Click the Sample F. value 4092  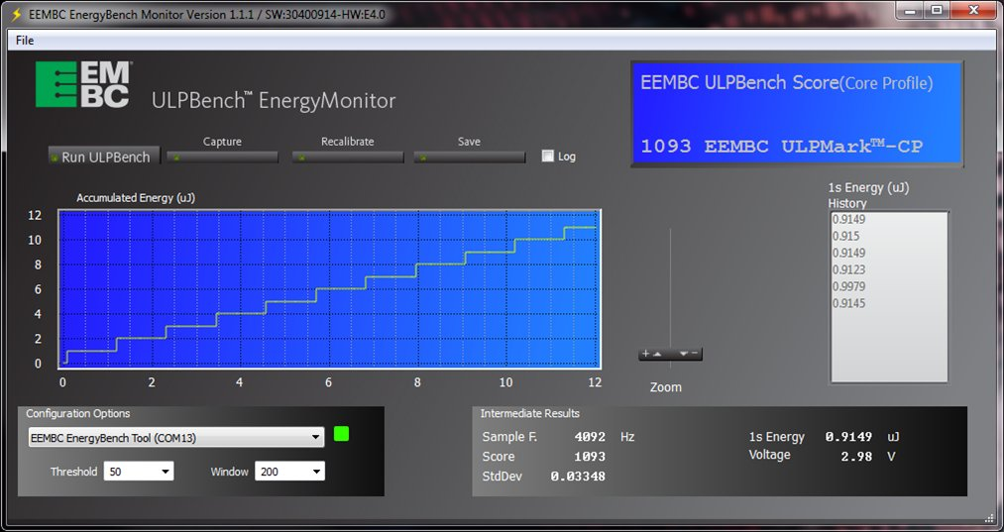590,437
